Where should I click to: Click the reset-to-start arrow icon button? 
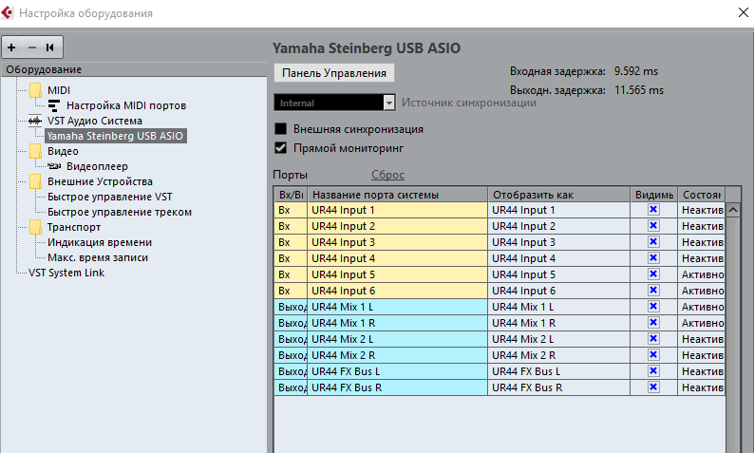[51, 47]
